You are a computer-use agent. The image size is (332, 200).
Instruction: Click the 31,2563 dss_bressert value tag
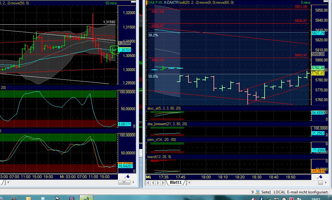tap(318, 133)
